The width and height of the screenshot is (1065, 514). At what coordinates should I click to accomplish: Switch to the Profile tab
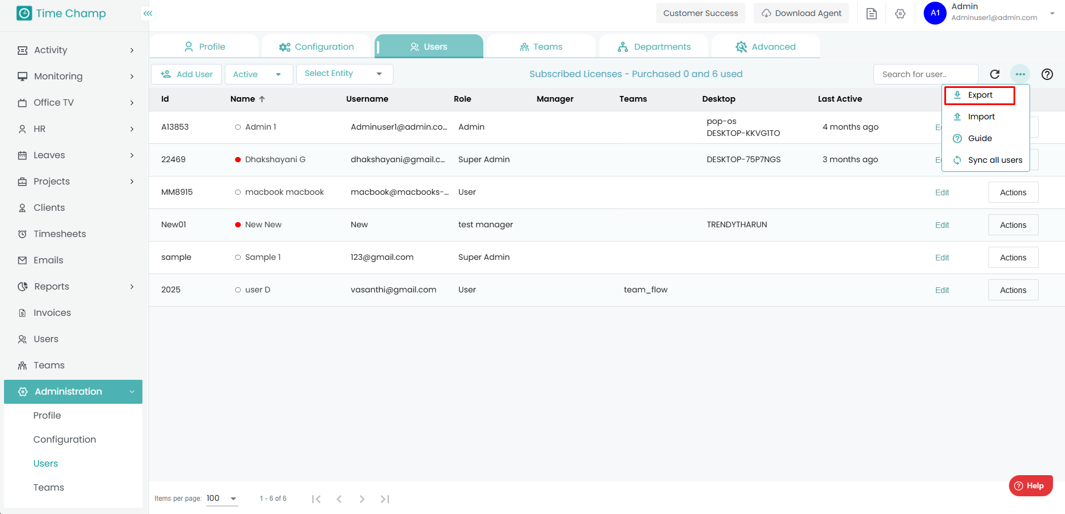(x=204, y=47)
